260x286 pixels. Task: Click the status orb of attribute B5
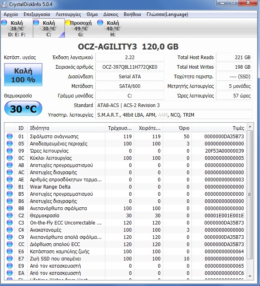(x=10, y=194)
